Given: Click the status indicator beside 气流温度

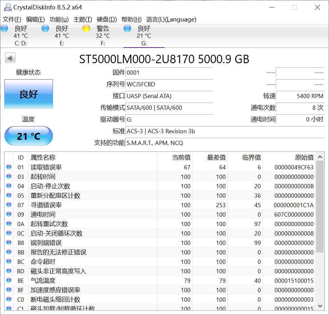Looking at the screenshot, I should point(9,280).
